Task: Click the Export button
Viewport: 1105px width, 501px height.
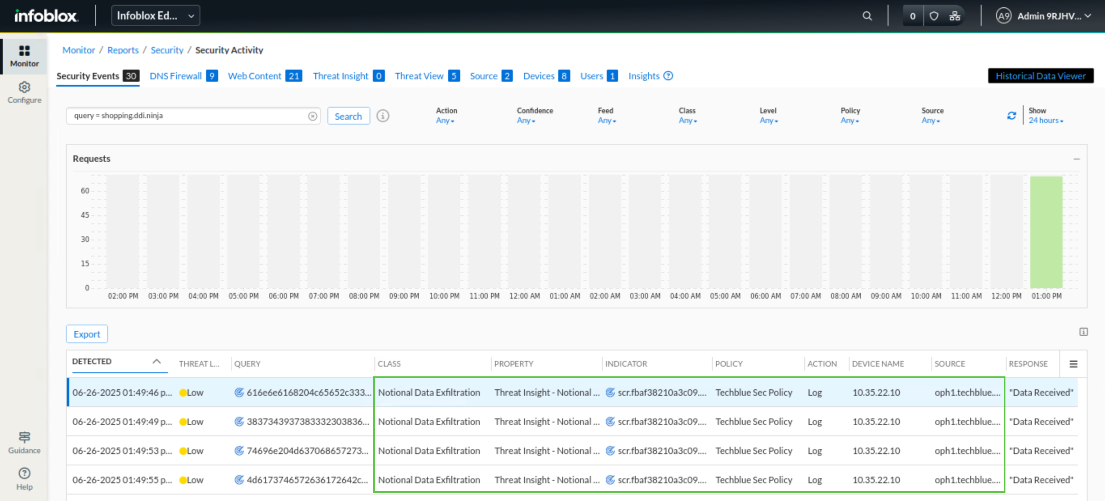Action: point(87,334)
